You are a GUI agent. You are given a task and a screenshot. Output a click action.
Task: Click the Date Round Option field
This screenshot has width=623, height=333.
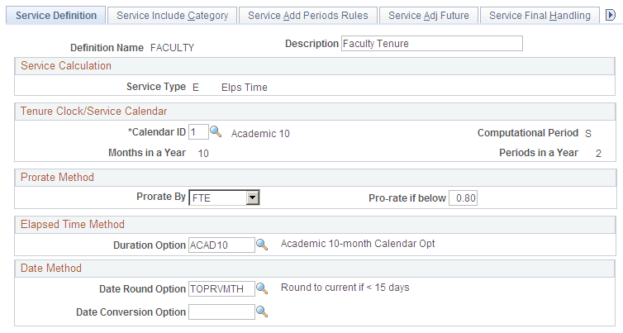pyautogui.click(x=221, y=288)
